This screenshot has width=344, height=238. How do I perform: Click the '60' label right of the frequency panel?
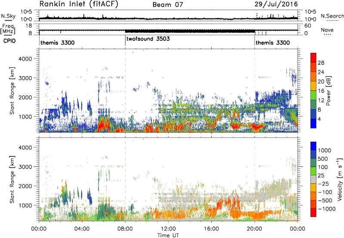tap(308, 26)
